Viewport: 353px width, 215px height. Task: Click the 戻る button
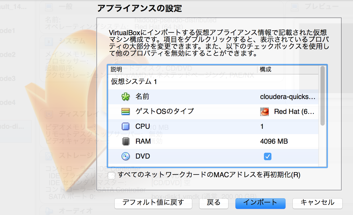214,203
